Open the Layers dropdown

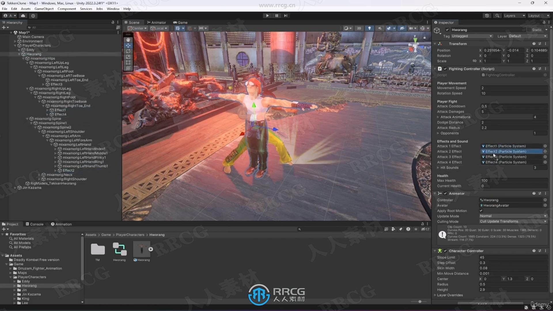[514, 16]
